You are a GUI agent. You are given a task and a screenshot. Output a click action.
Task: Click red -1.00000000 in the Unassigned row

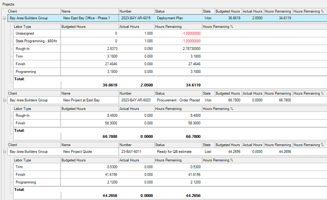191,33
